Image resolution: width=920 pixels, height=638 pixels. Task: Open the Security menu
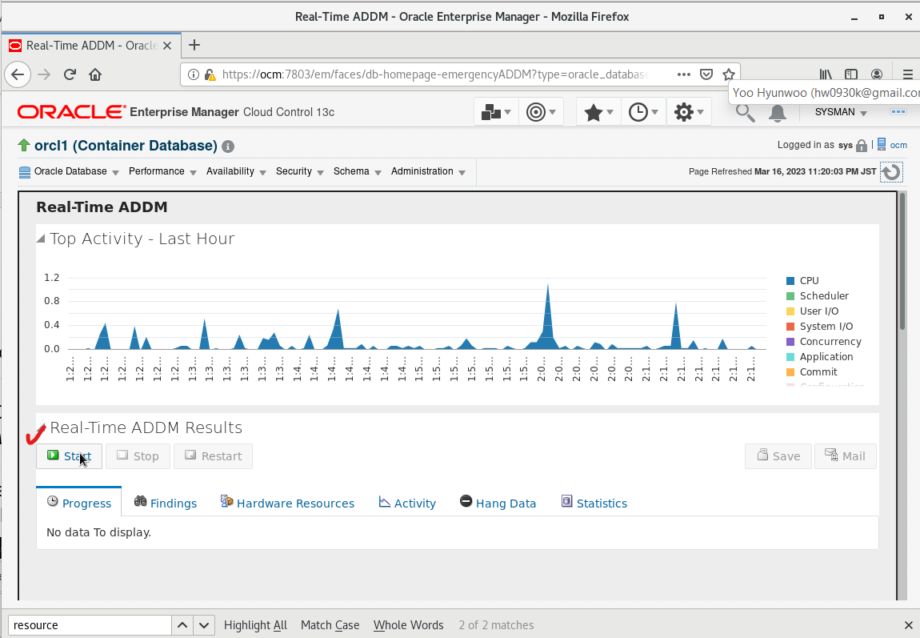pyautogui.click(x=300, y=171)
